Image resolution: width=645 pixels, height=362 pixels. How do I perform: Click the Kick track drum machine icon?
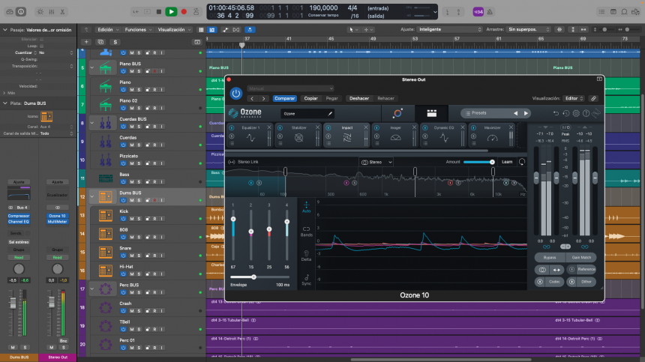coord(105,215)
